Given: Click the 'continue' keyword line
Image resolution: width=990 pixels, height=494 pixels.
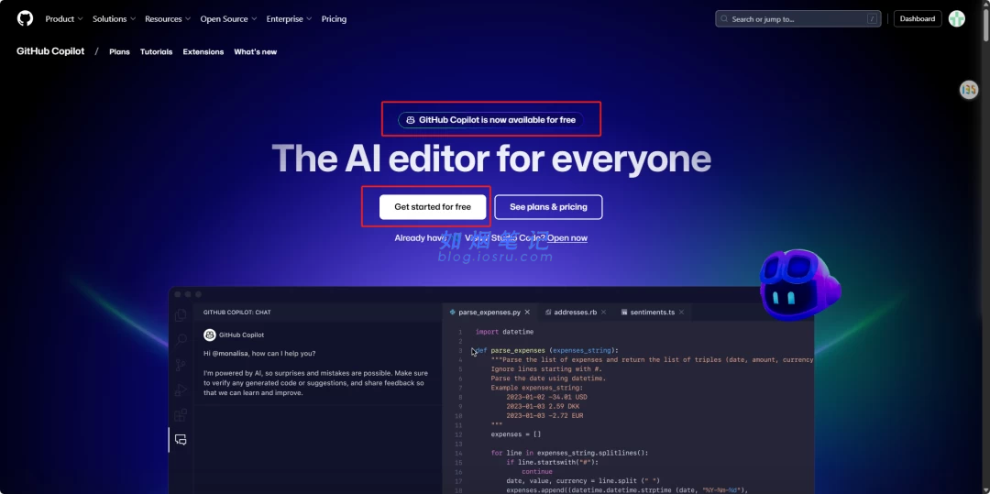Looking at the screenshot, I should click(x=536, y=471).
